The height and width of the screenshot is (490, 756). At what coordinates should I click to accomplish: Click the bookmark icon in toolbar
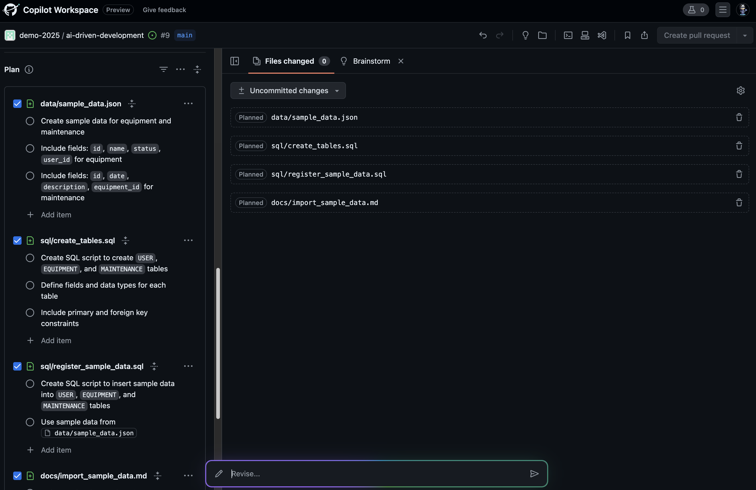pyautogui.click(x=627, y=35)
